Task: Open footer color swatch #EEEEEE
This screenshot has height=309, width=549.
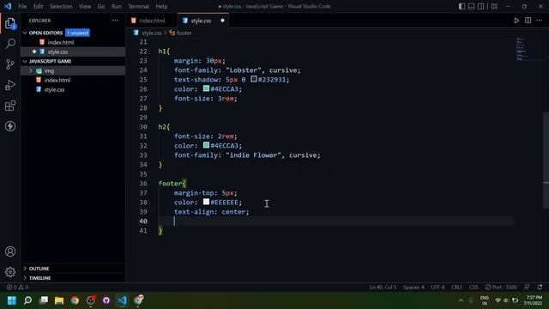Action: [x=206, y=202]
